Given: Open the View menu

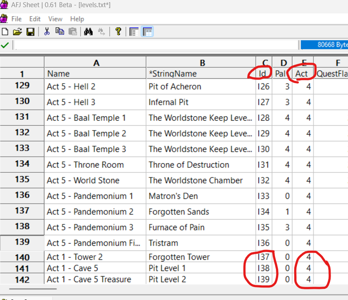Looking at the screenshot, I should click(x=55, y=19).
